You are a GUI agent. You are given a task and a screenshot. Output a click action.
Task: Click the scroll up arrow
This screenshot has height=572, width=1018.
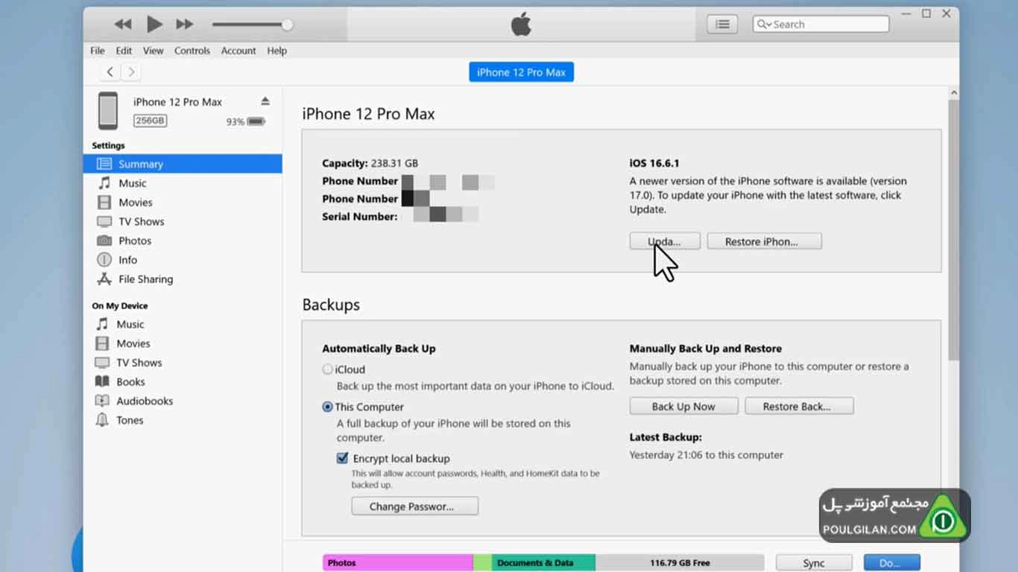tap(953, 93)
